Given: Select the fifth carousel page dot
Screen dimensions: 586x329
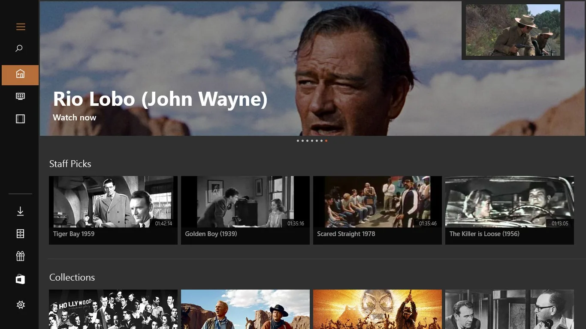Looking at the screenshot, I should (317, 141).
